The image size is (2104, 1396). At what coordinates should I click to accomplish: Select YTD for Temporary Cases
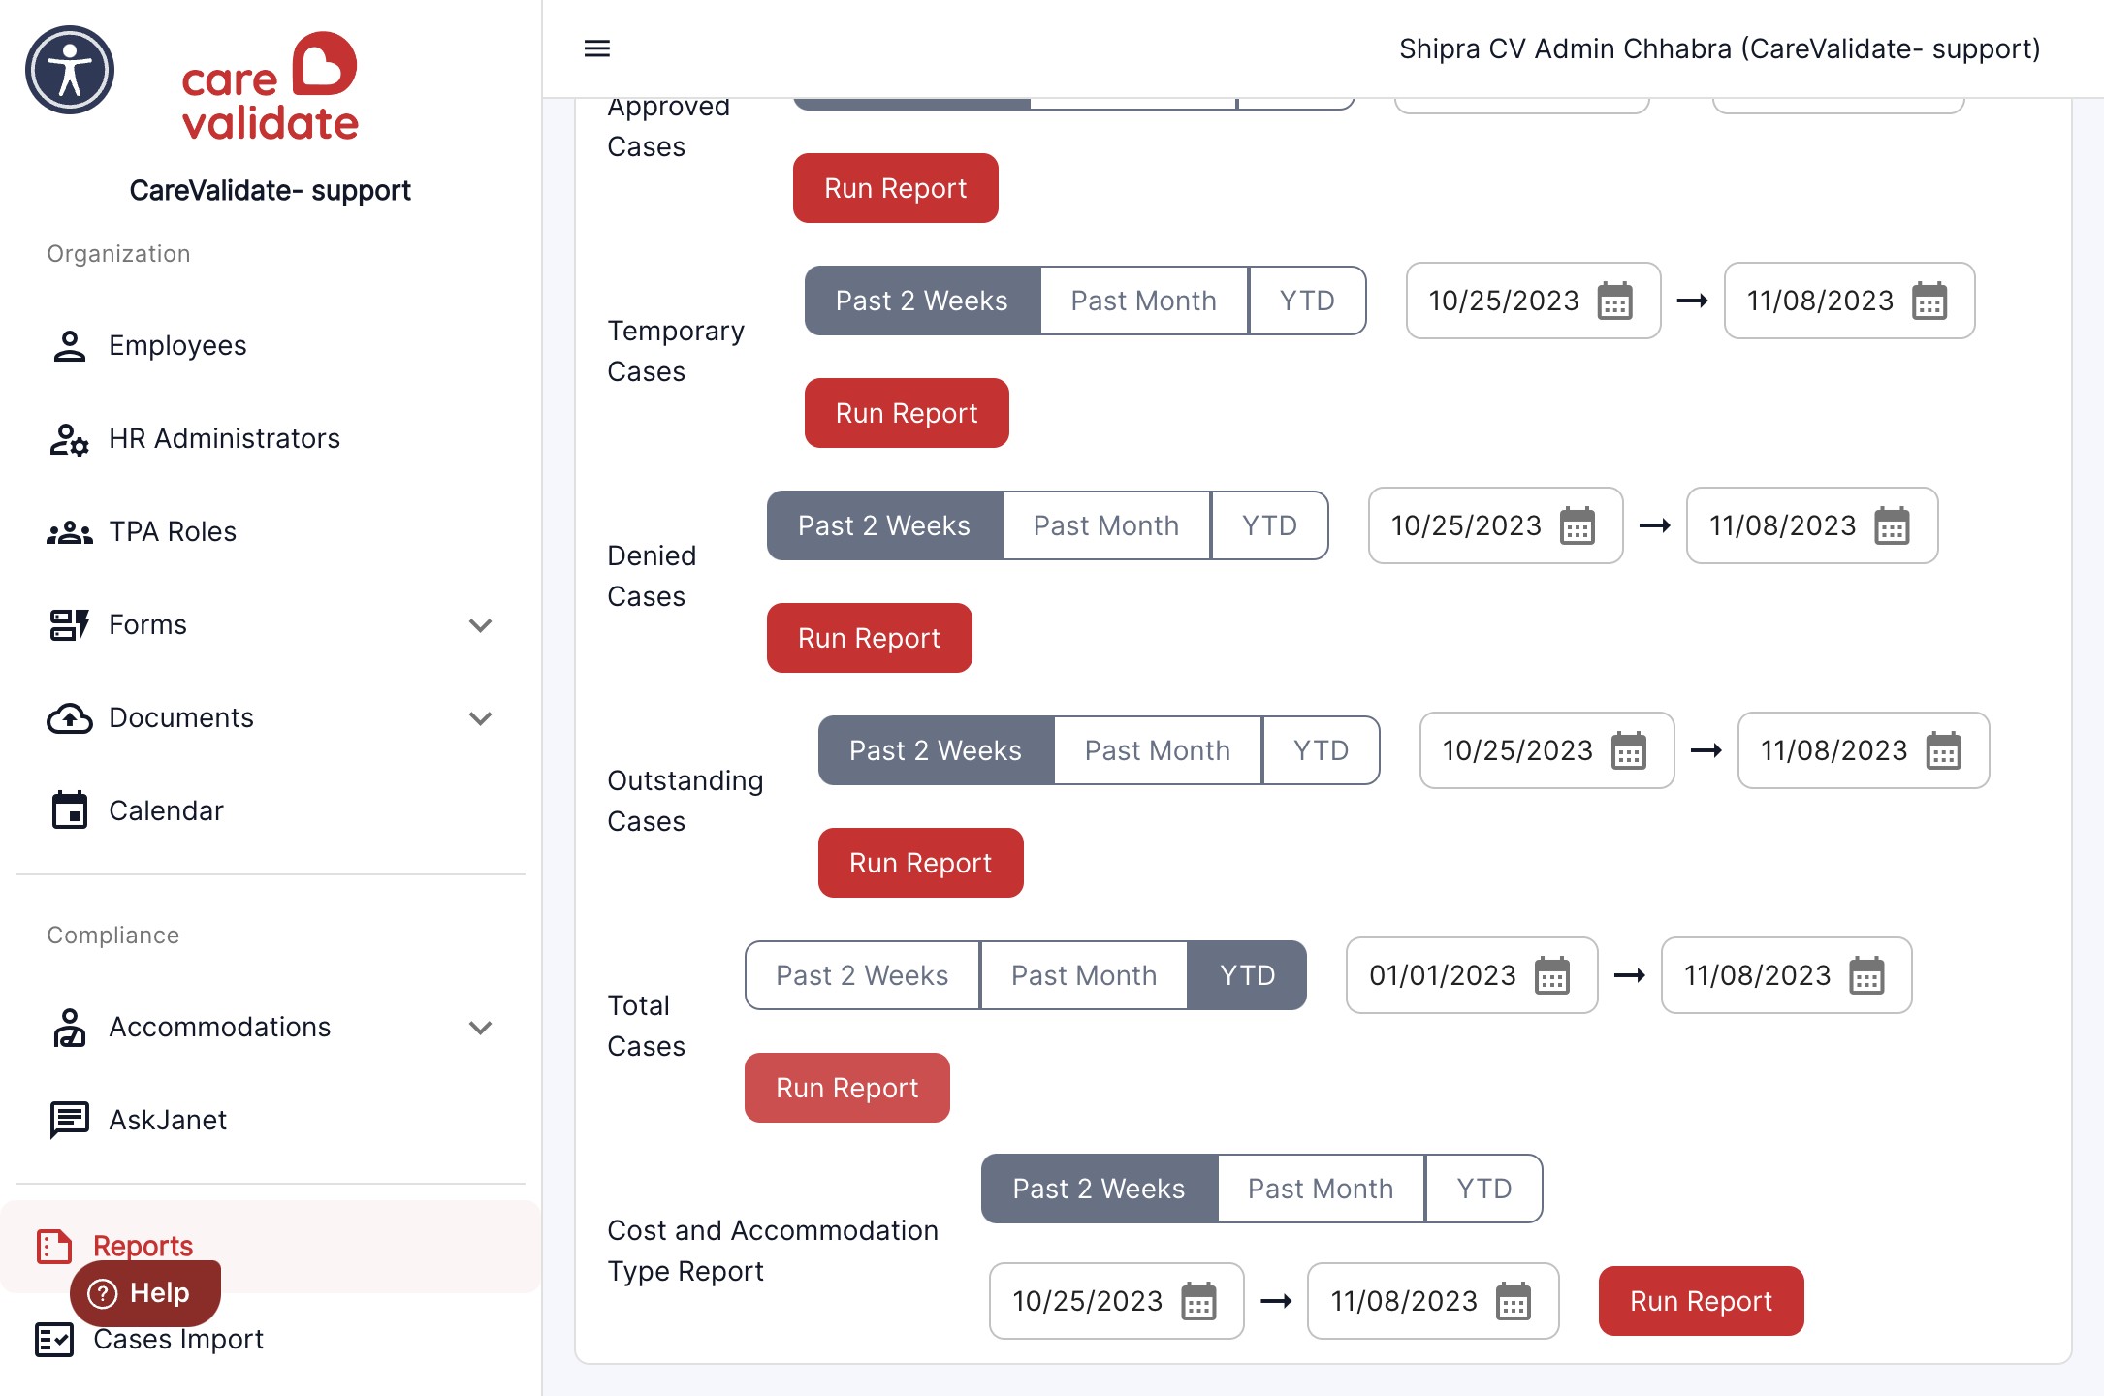click(1307, 301)
